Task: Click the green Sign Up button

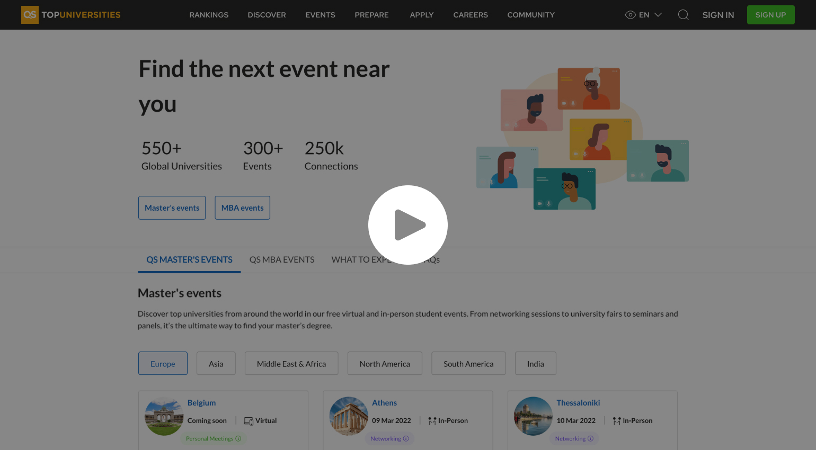Action: click(770, 15)
